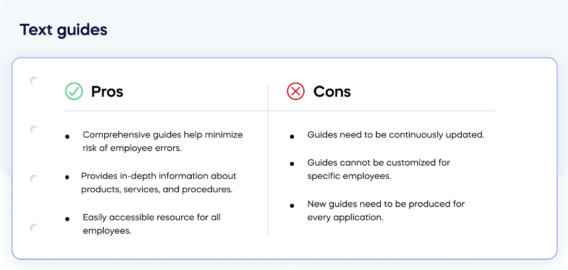
Task: Click bullet before New guides need to be produced
Action: (x=292, y=206)
